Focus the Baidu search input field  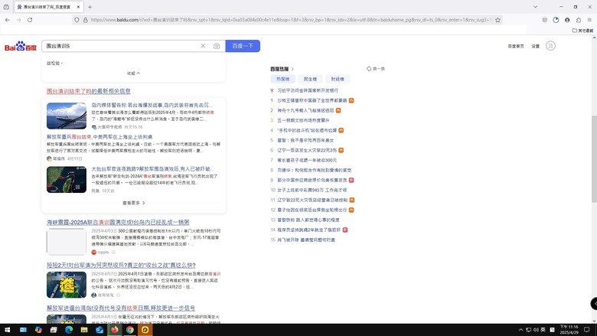pyautogui.click(x=121, y=46)
